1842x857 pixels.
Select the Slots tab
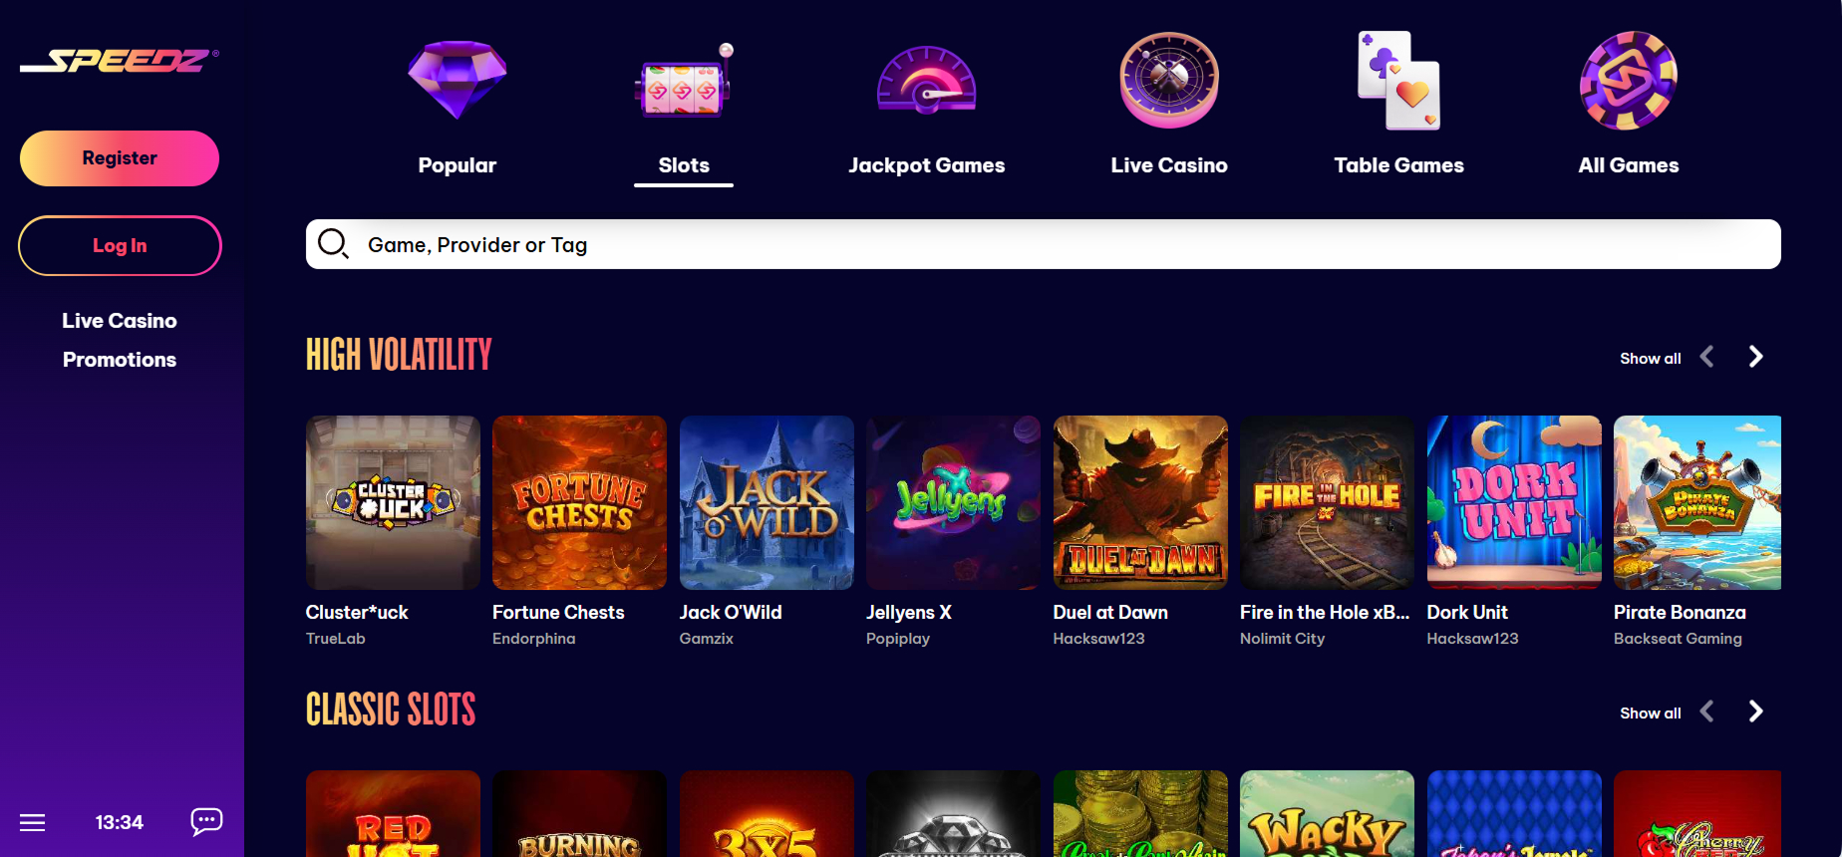684,165
